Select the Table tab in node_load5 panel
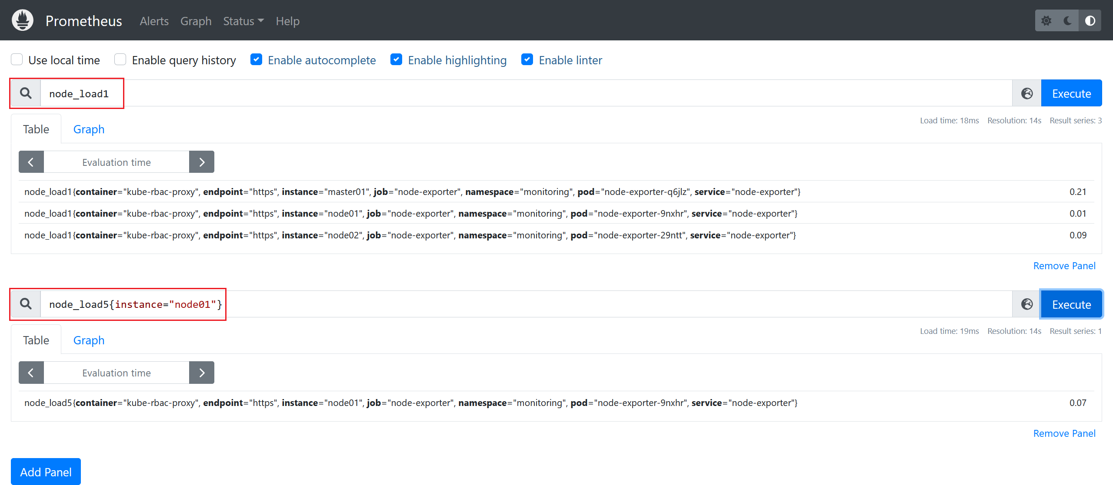Image resolution: width=1113 pixels, height=485 pixels. [x=36, y=340]
